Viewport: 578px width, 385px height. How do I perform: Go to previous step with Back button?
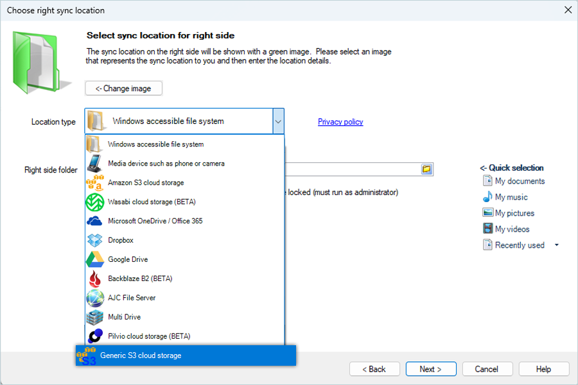(x=374, y=369)
